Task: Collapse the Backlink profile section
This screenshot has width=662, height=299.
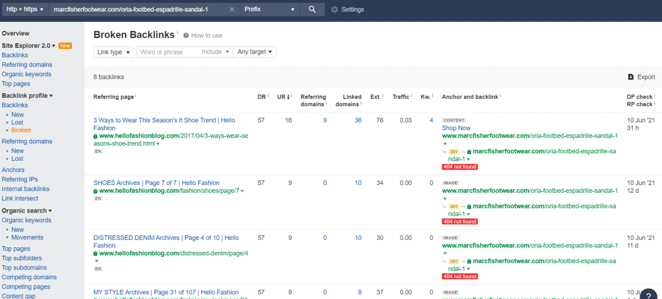Action: click(51, 96)
